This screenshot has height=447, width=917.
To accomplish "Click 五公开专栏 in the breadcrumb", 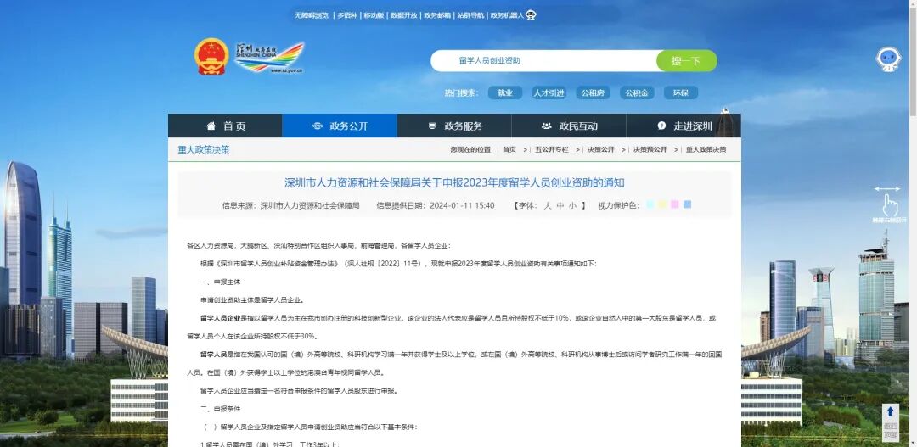I will tap(552, 149).
